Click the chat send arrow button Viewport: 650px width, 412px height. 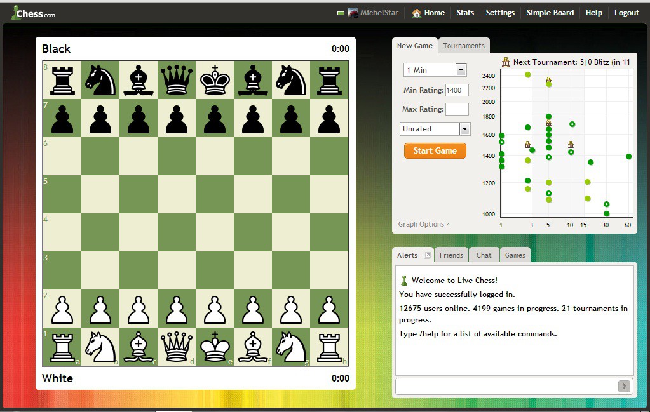pos(624,387)
